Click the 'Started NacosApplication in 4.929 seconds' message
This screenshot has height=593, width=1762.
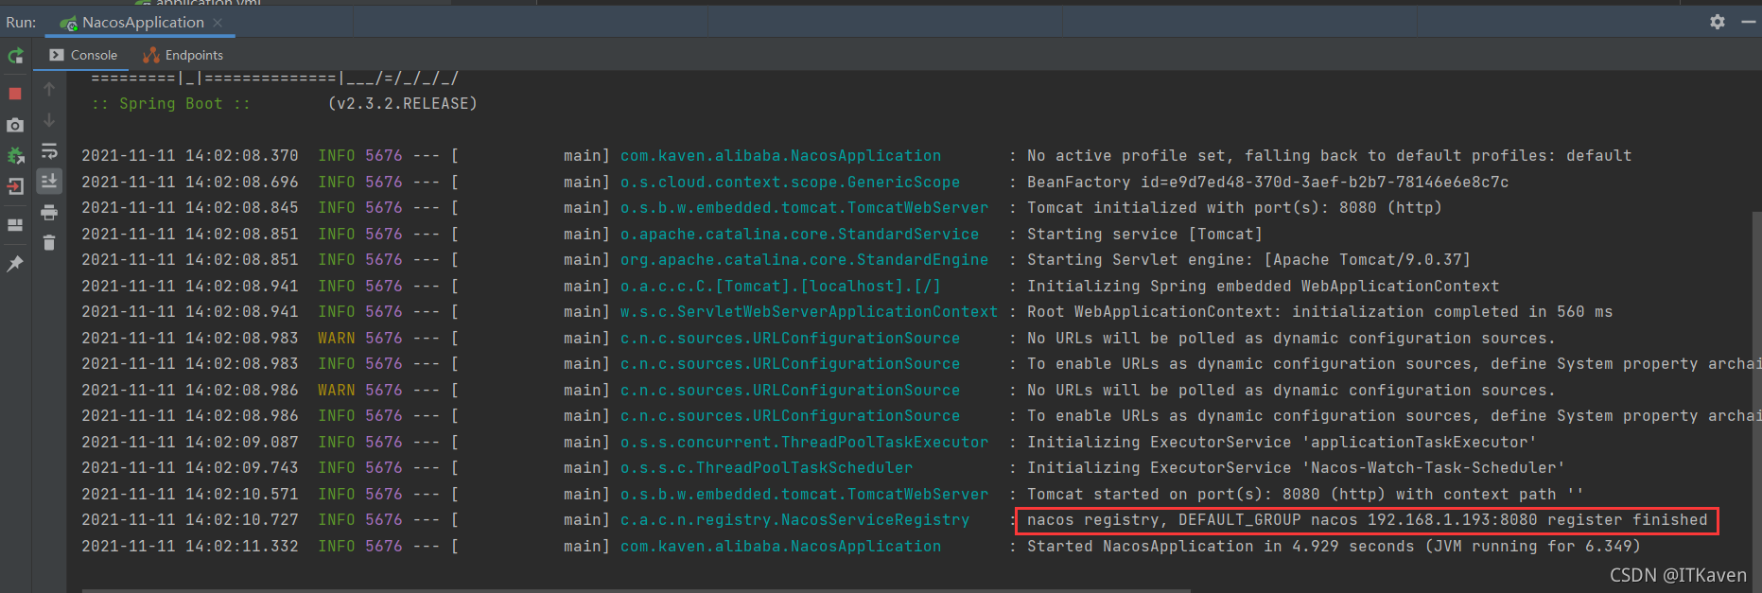[x=1334, y=546]
